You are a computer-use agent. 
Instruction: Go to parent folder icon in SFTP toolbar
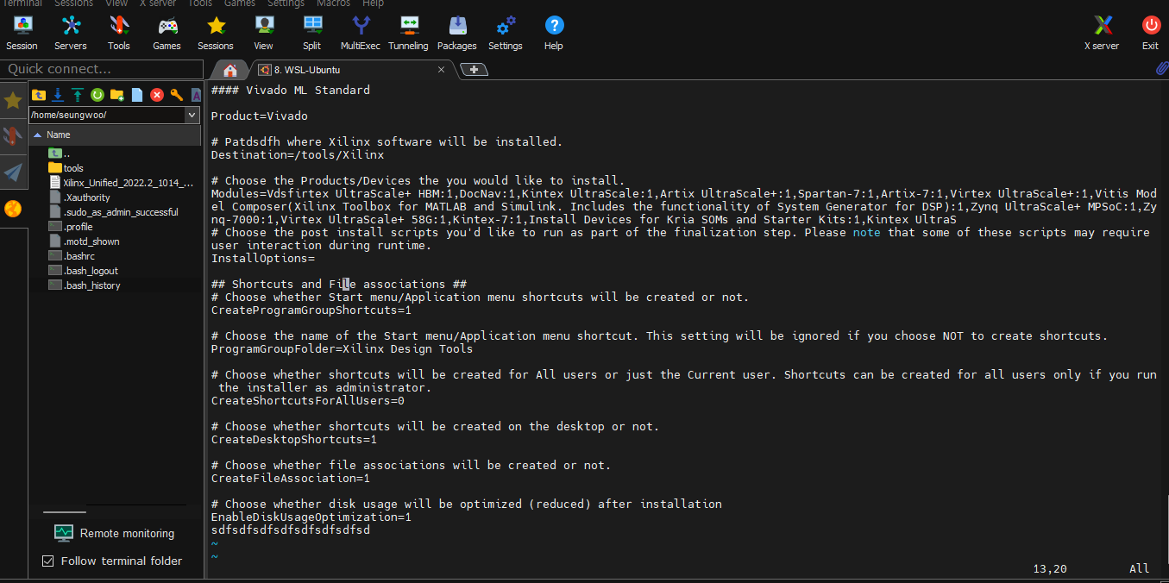coord(38,95)
